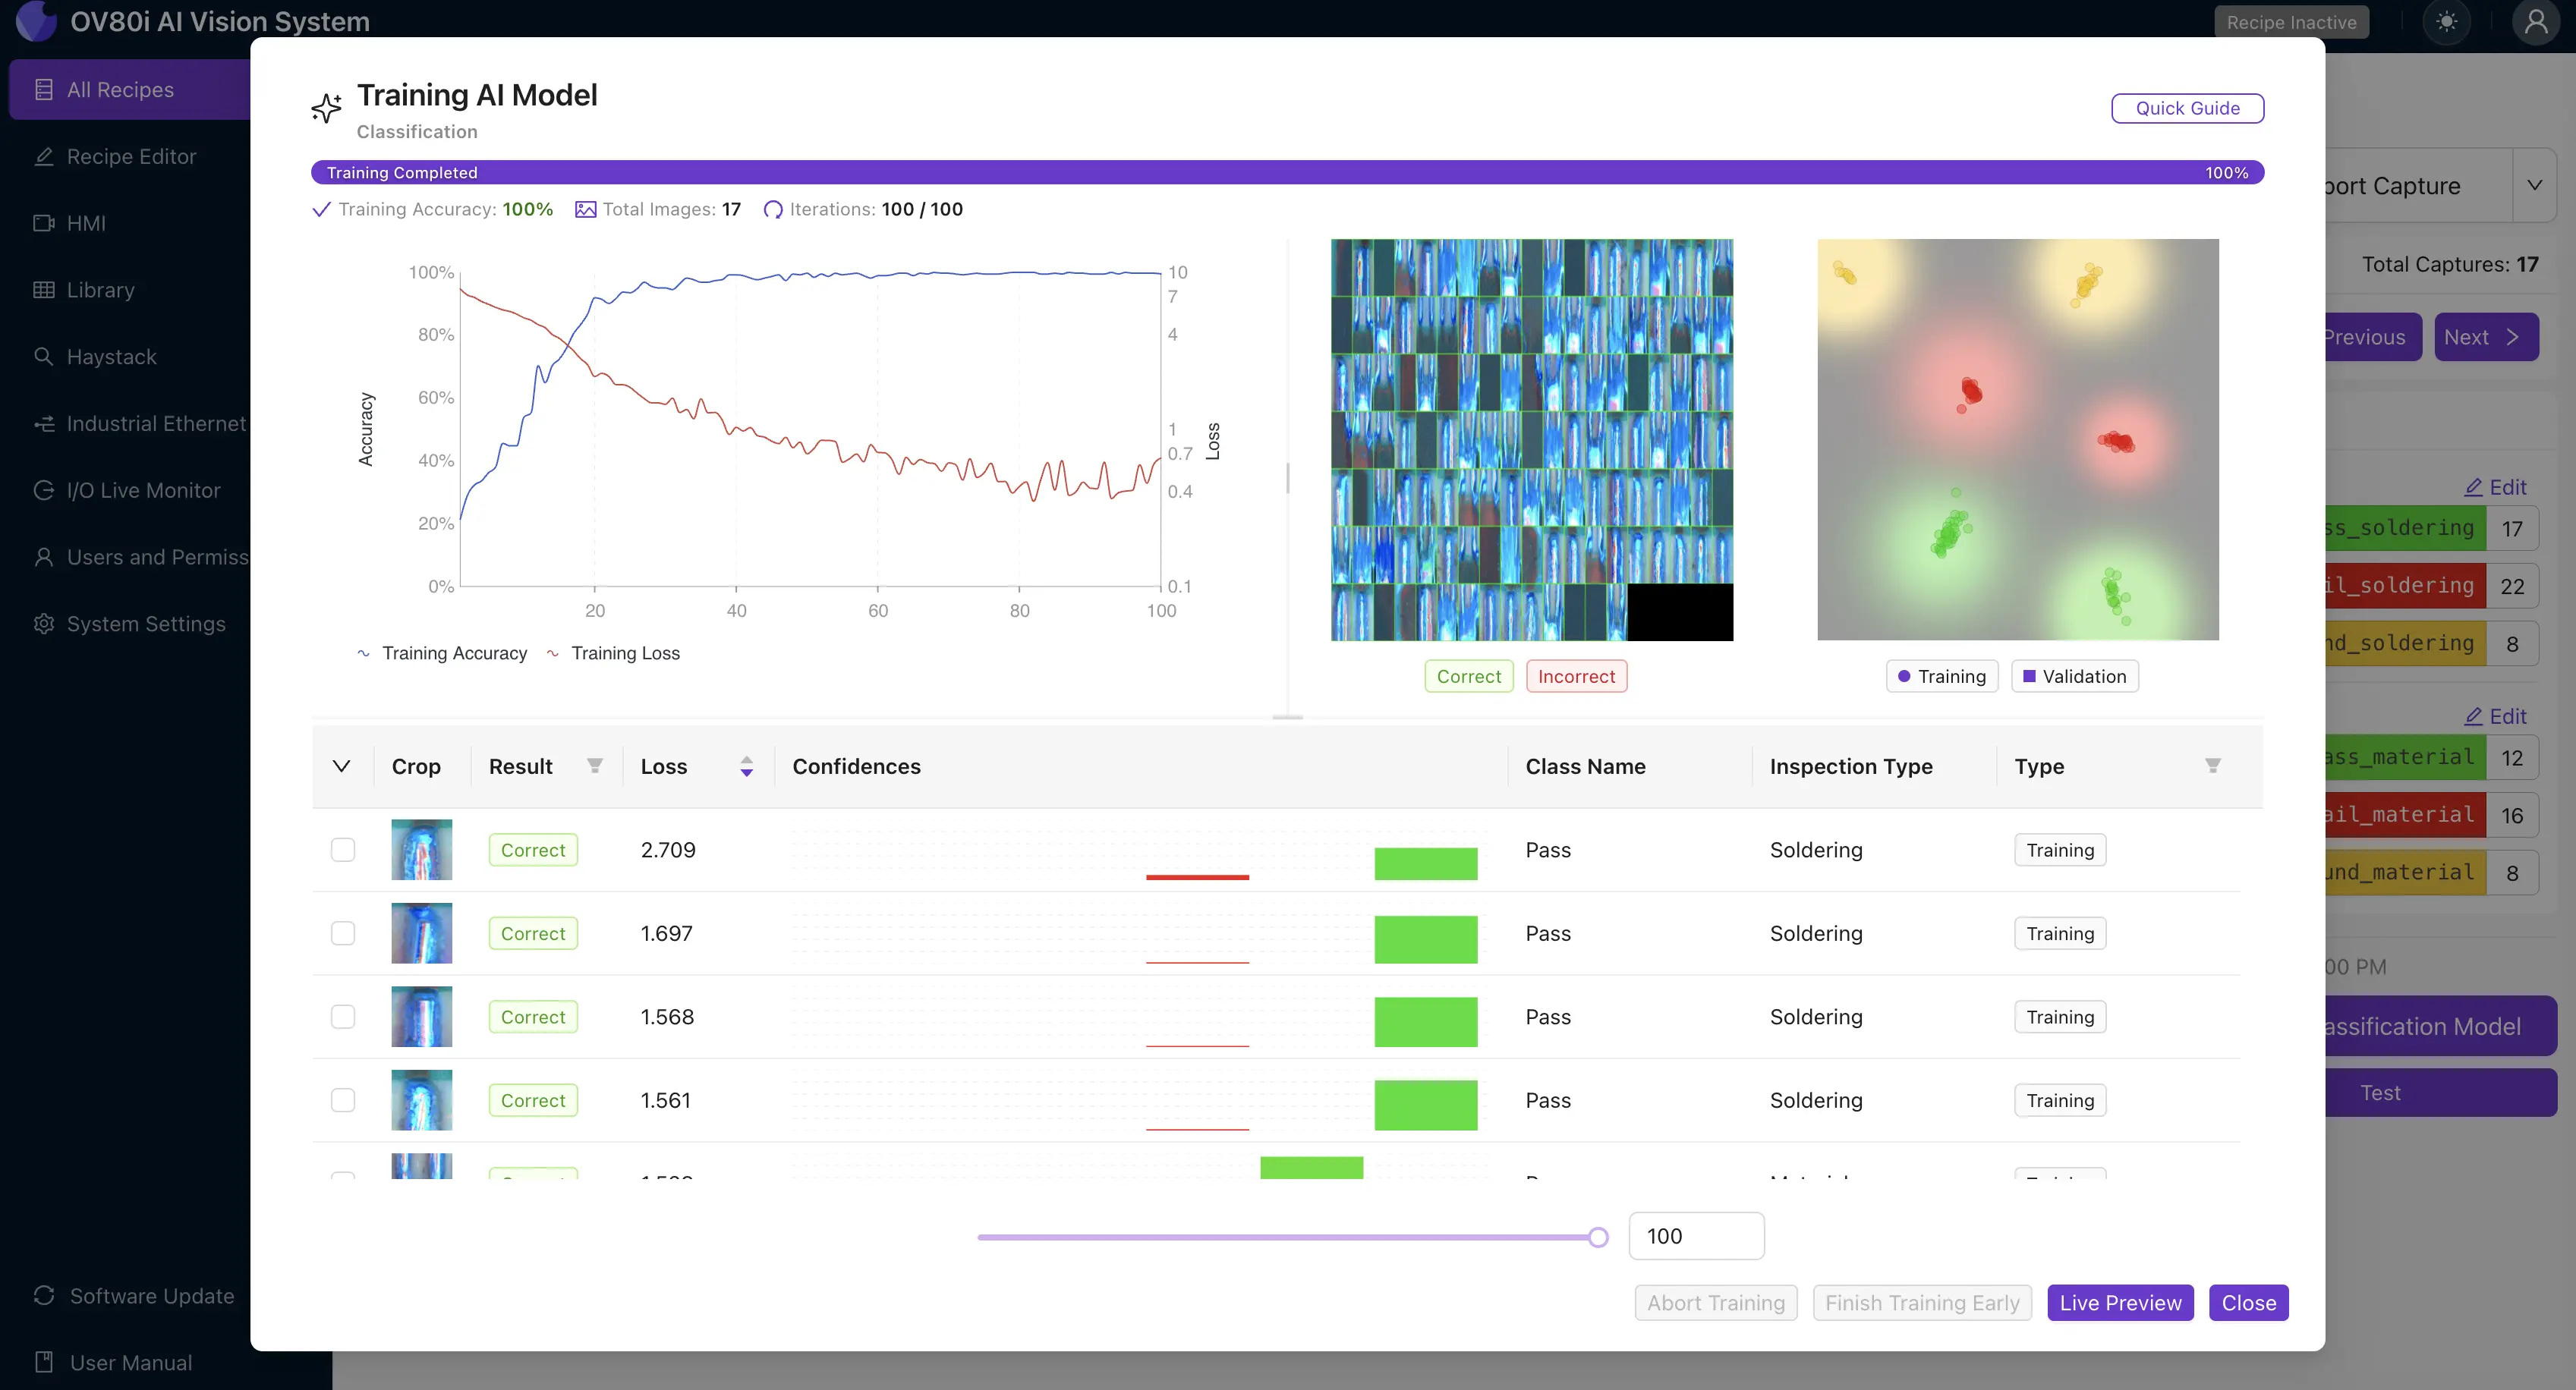Image resolution: width=2576 pixels, height=1390 pixels.
Task: Check the checkbox on the first table row
Action: coord(343,849)
